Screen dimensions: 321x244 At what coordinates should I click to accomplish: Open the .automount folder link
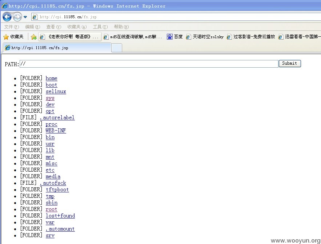tap(60, 229)
